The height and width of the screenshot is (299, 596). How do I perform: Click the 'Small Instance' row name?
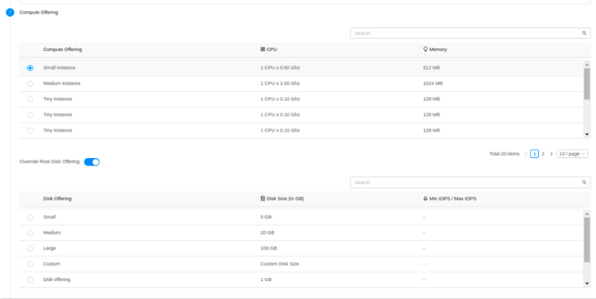[x=60, y=68]
